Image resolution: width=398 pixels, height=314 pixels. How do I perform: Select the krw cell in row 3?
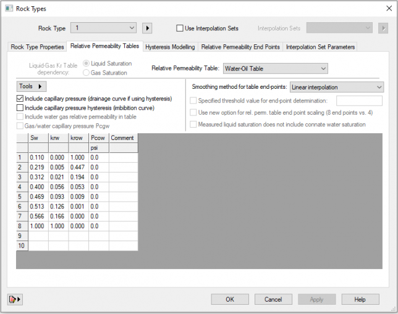coord(58,178)
